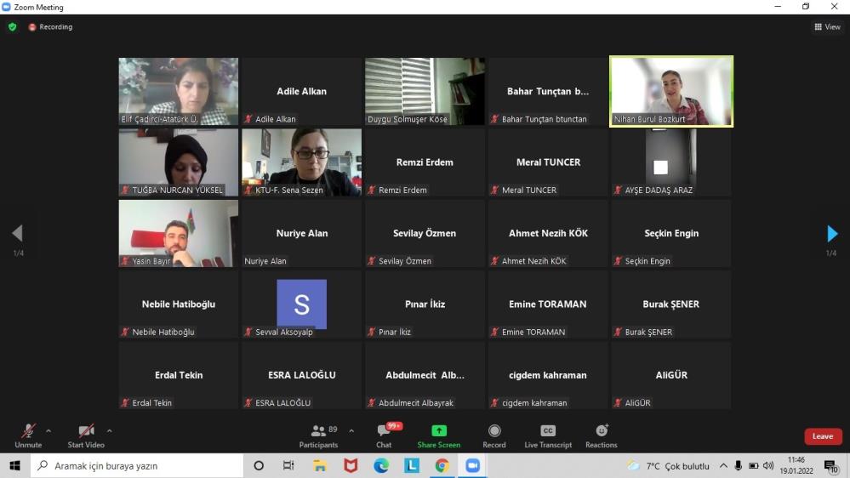Select Nihan Burul Bozkurt's video tile
Screen dimensions: 850x478
[x=671, y=91]
